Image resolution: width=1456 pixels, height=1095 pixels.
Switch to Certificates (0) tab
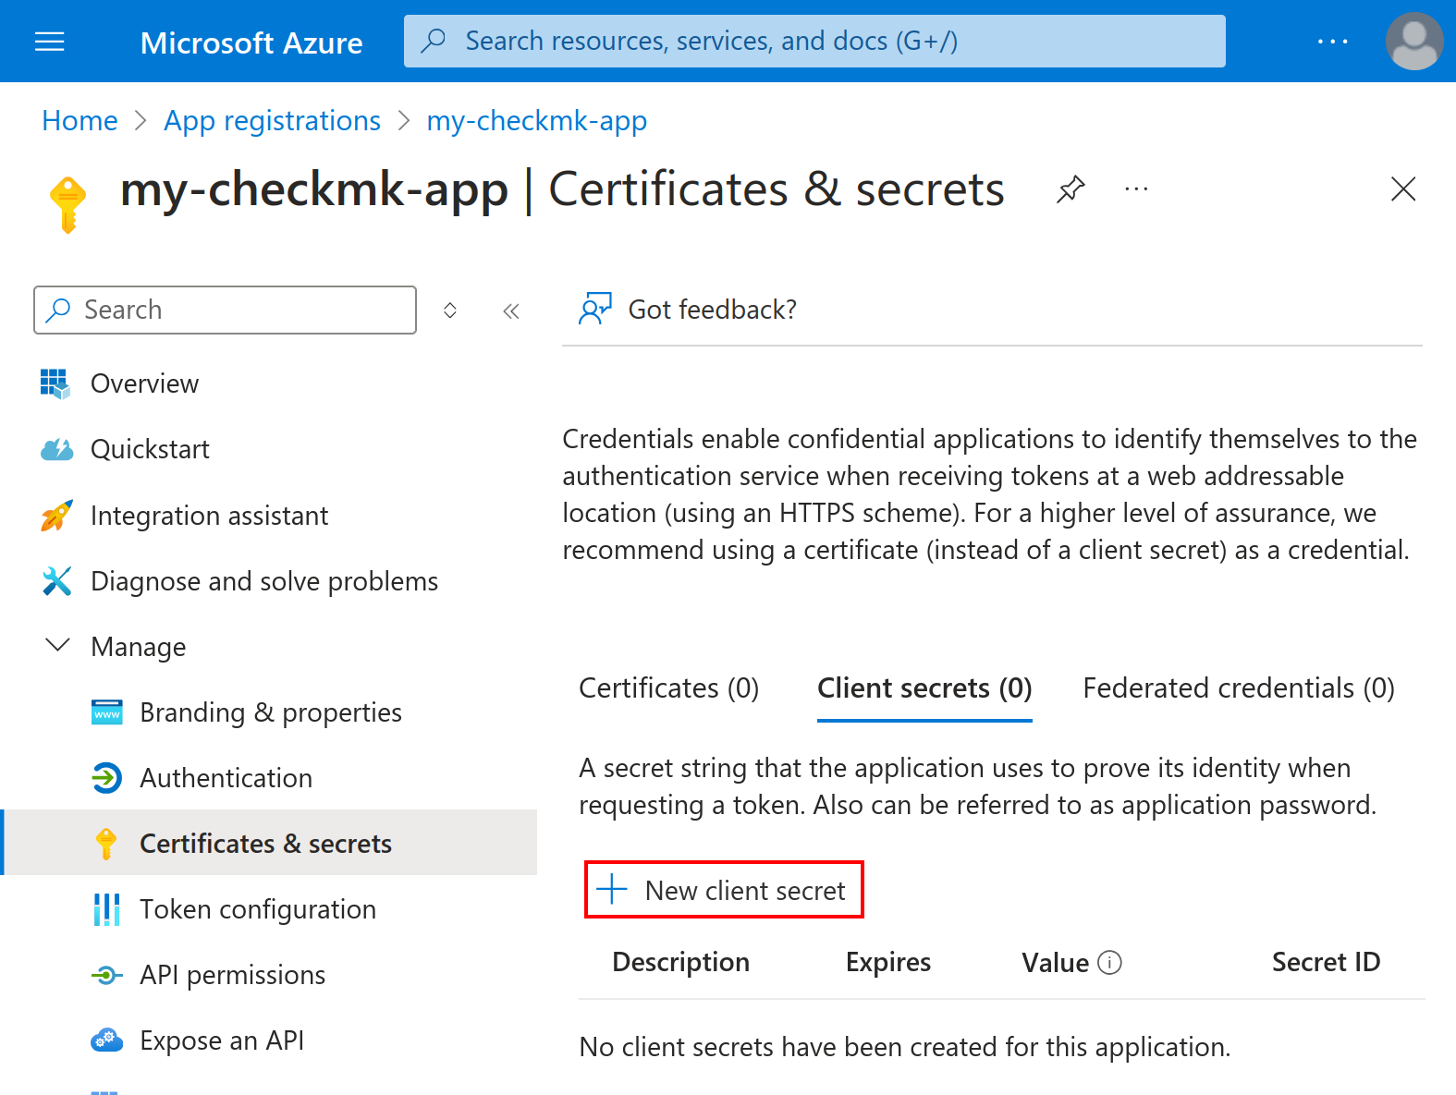[668, 688]
